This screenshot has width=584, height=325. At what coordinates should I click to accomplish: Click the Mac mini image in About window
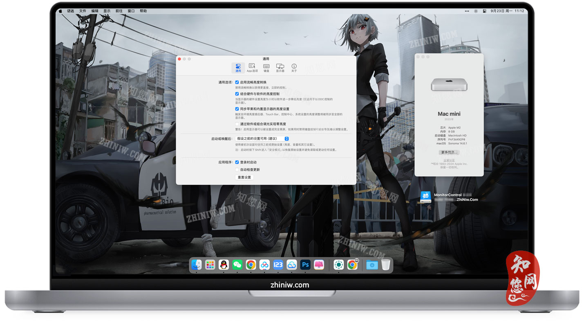(x=449, y=84)
